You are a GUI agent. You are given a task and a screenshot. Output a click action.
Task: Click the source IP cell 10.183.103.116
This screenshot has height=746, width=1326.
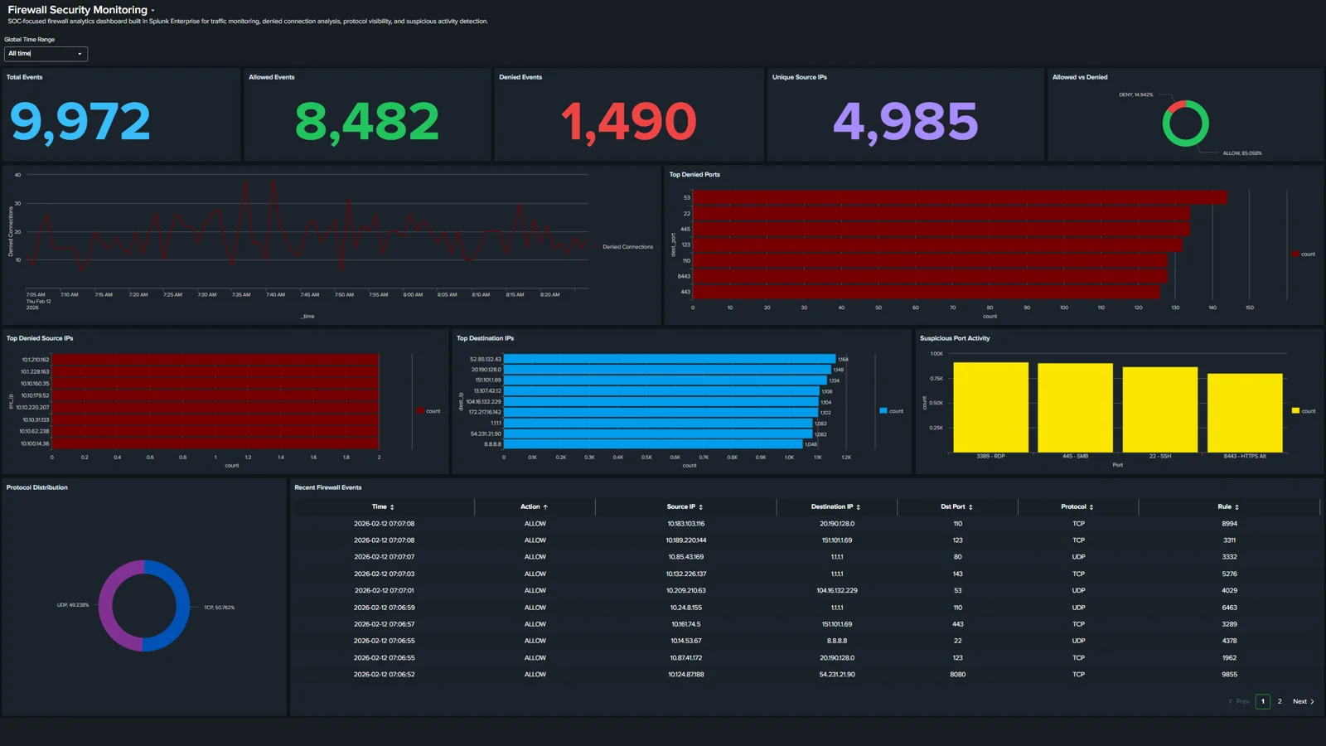[x=686, y=524]
